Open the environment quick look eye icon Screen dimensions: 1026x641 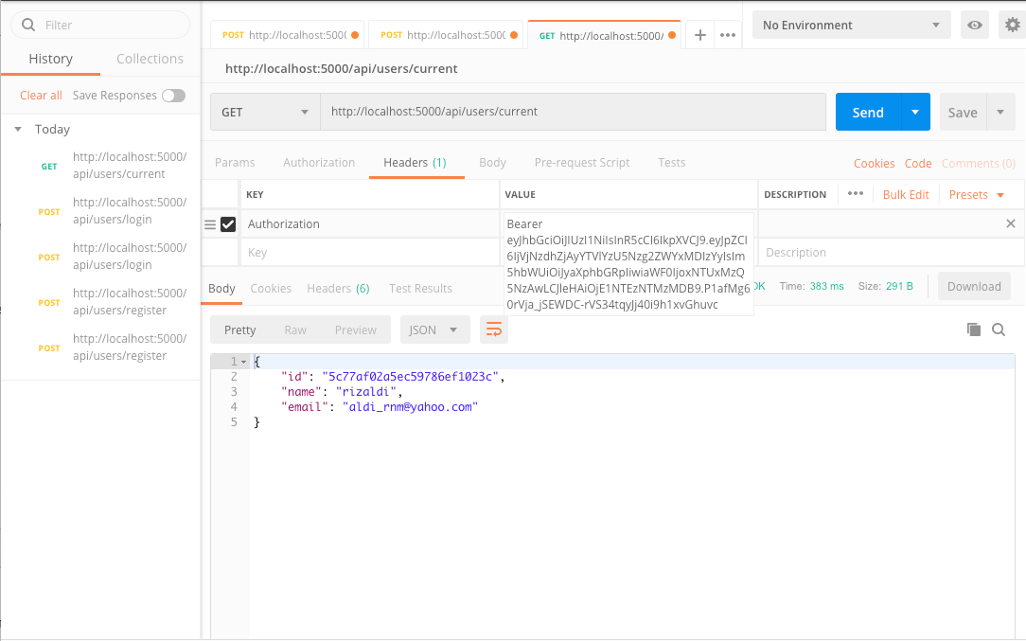[x=974, y=25]
